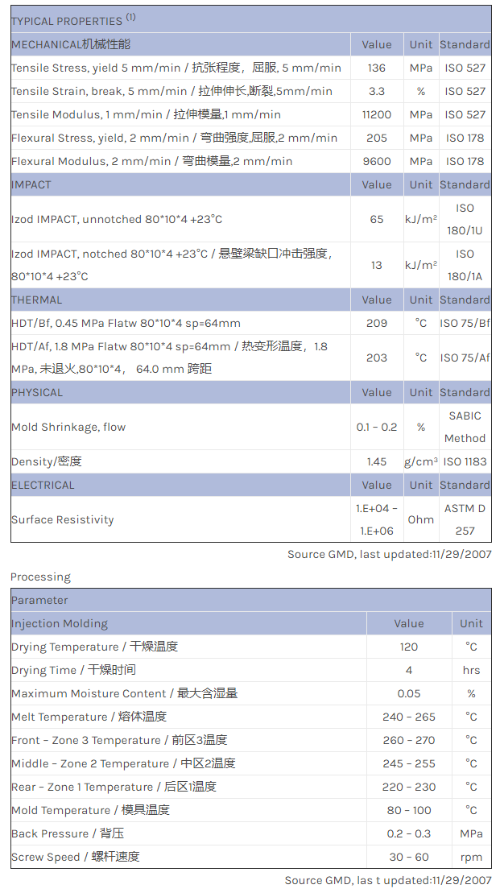Select the THERMAL section header
This screenshot has width=500, height=893.
pyautogui.click(x=36, y=300)
